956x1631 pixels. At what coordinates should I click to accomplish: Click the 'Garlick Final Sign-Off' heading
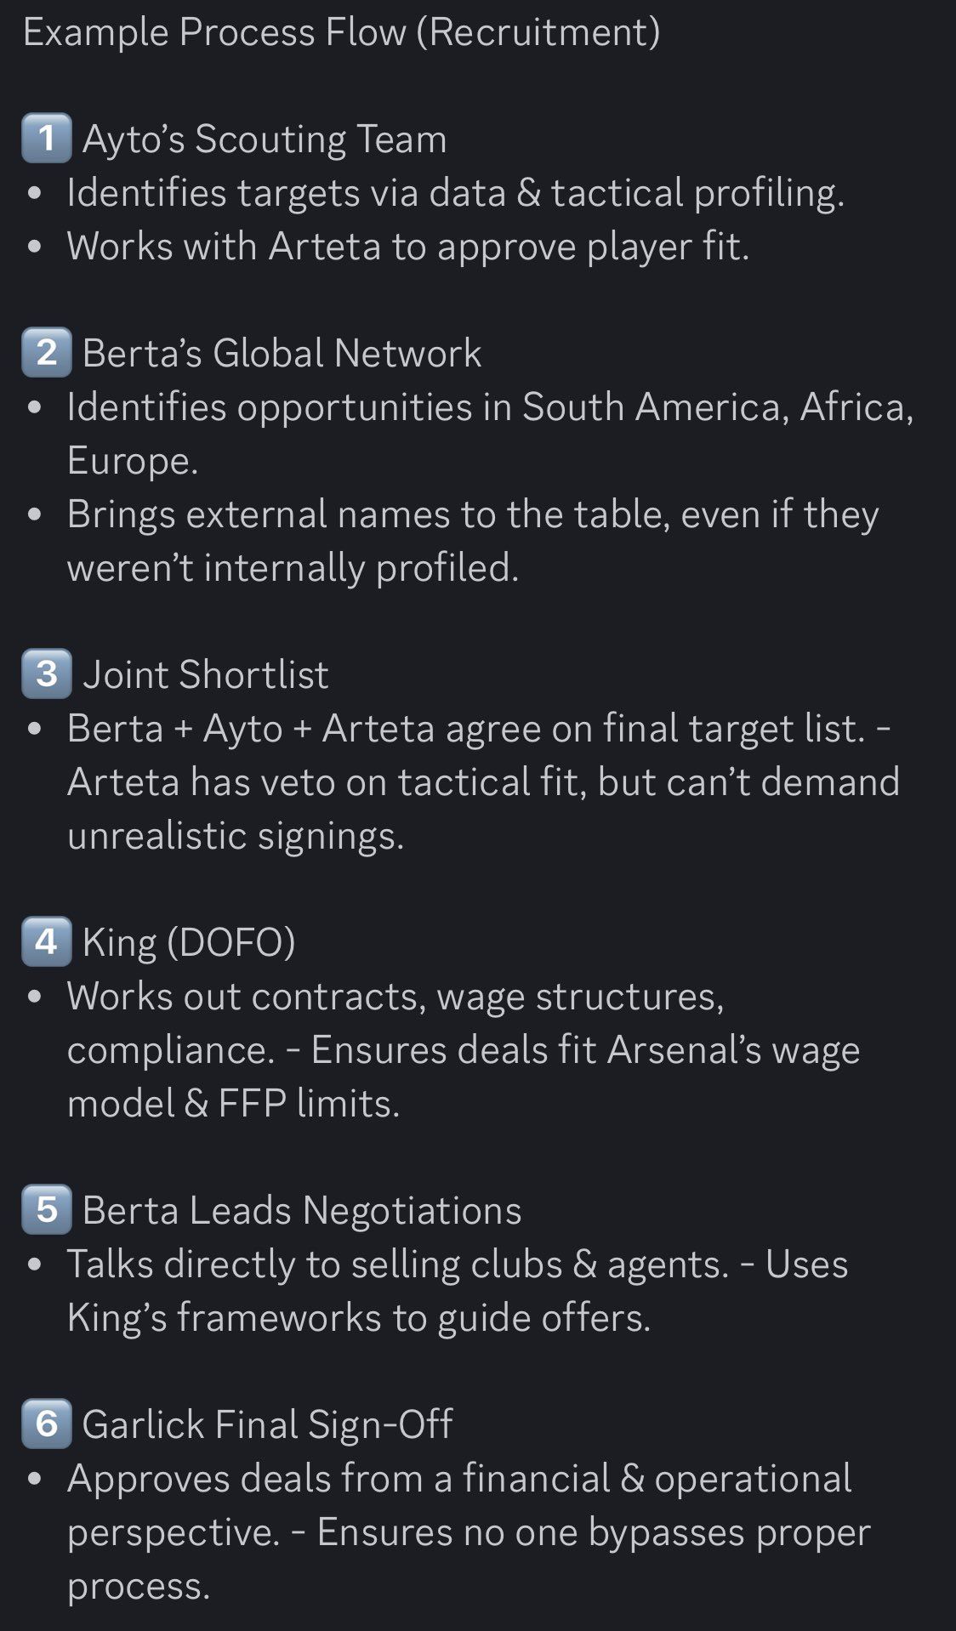267,1425
